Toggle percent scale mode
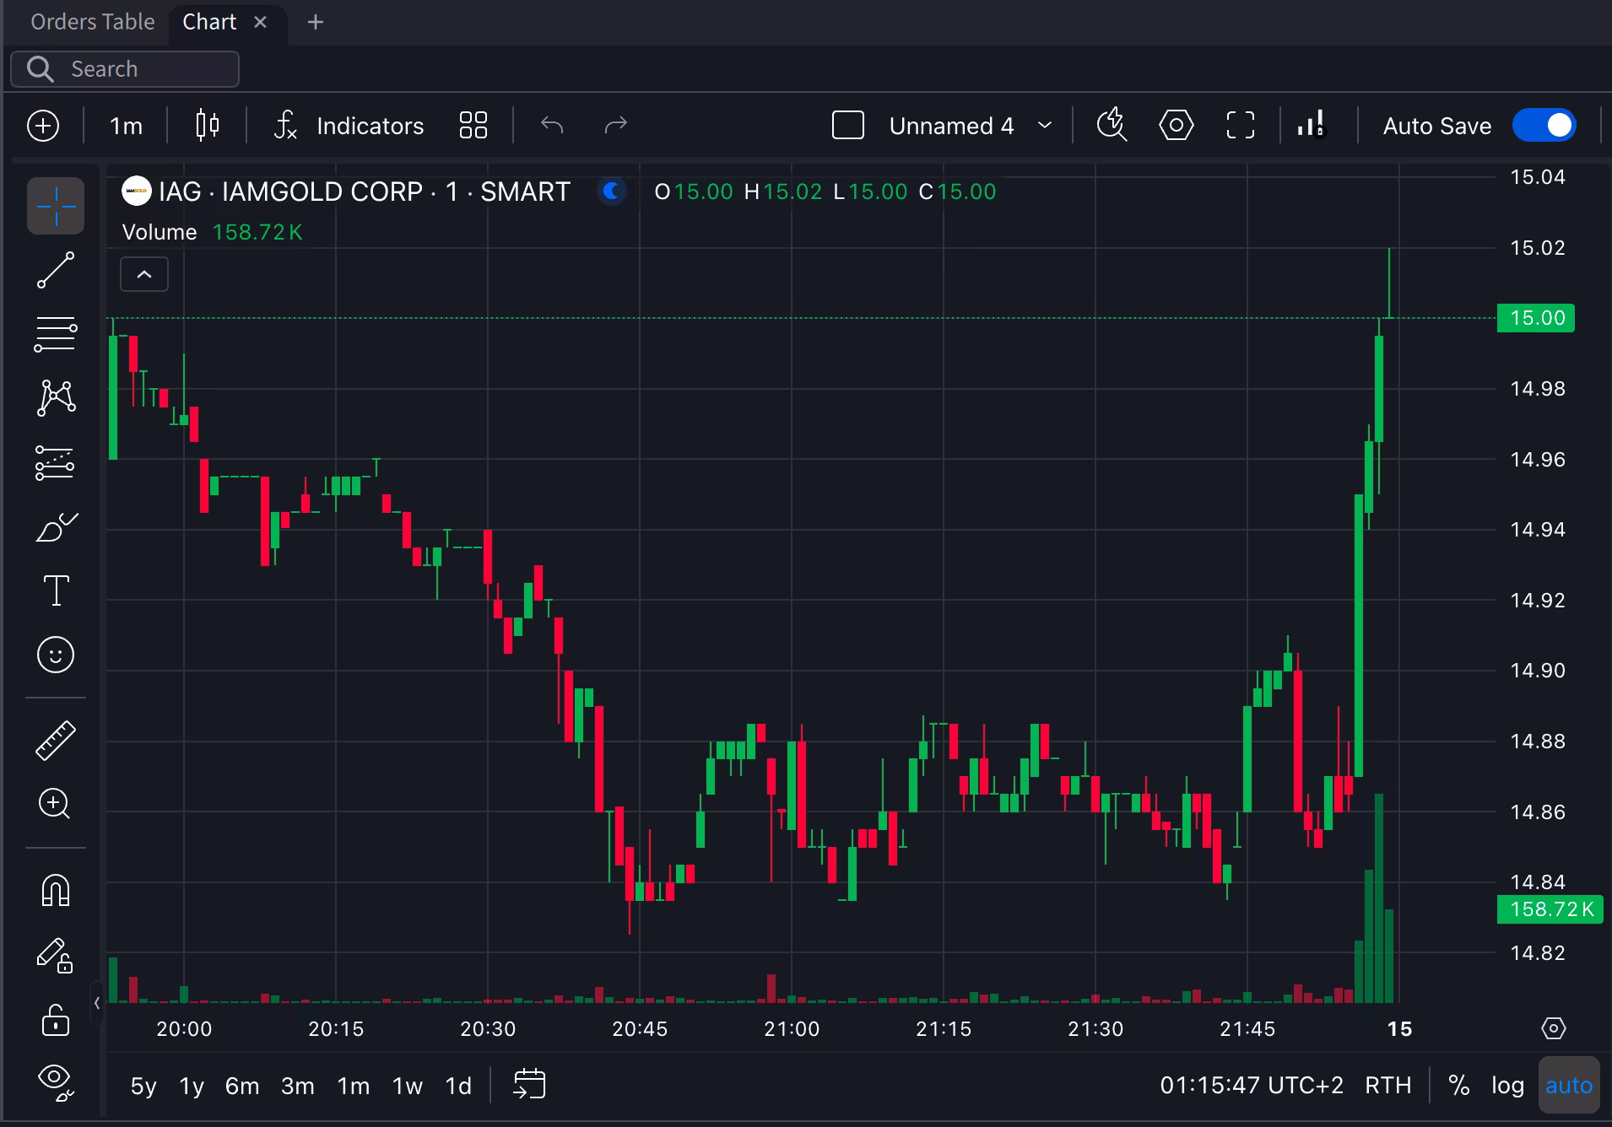The image size is (1612, 1127). 1459,1086
